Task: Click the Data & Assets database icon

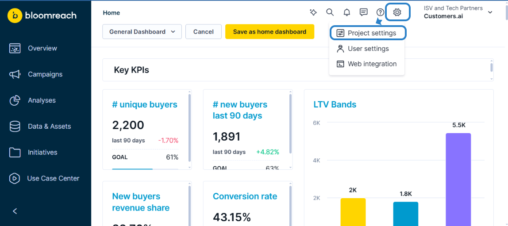Action: tap(15, 126)
